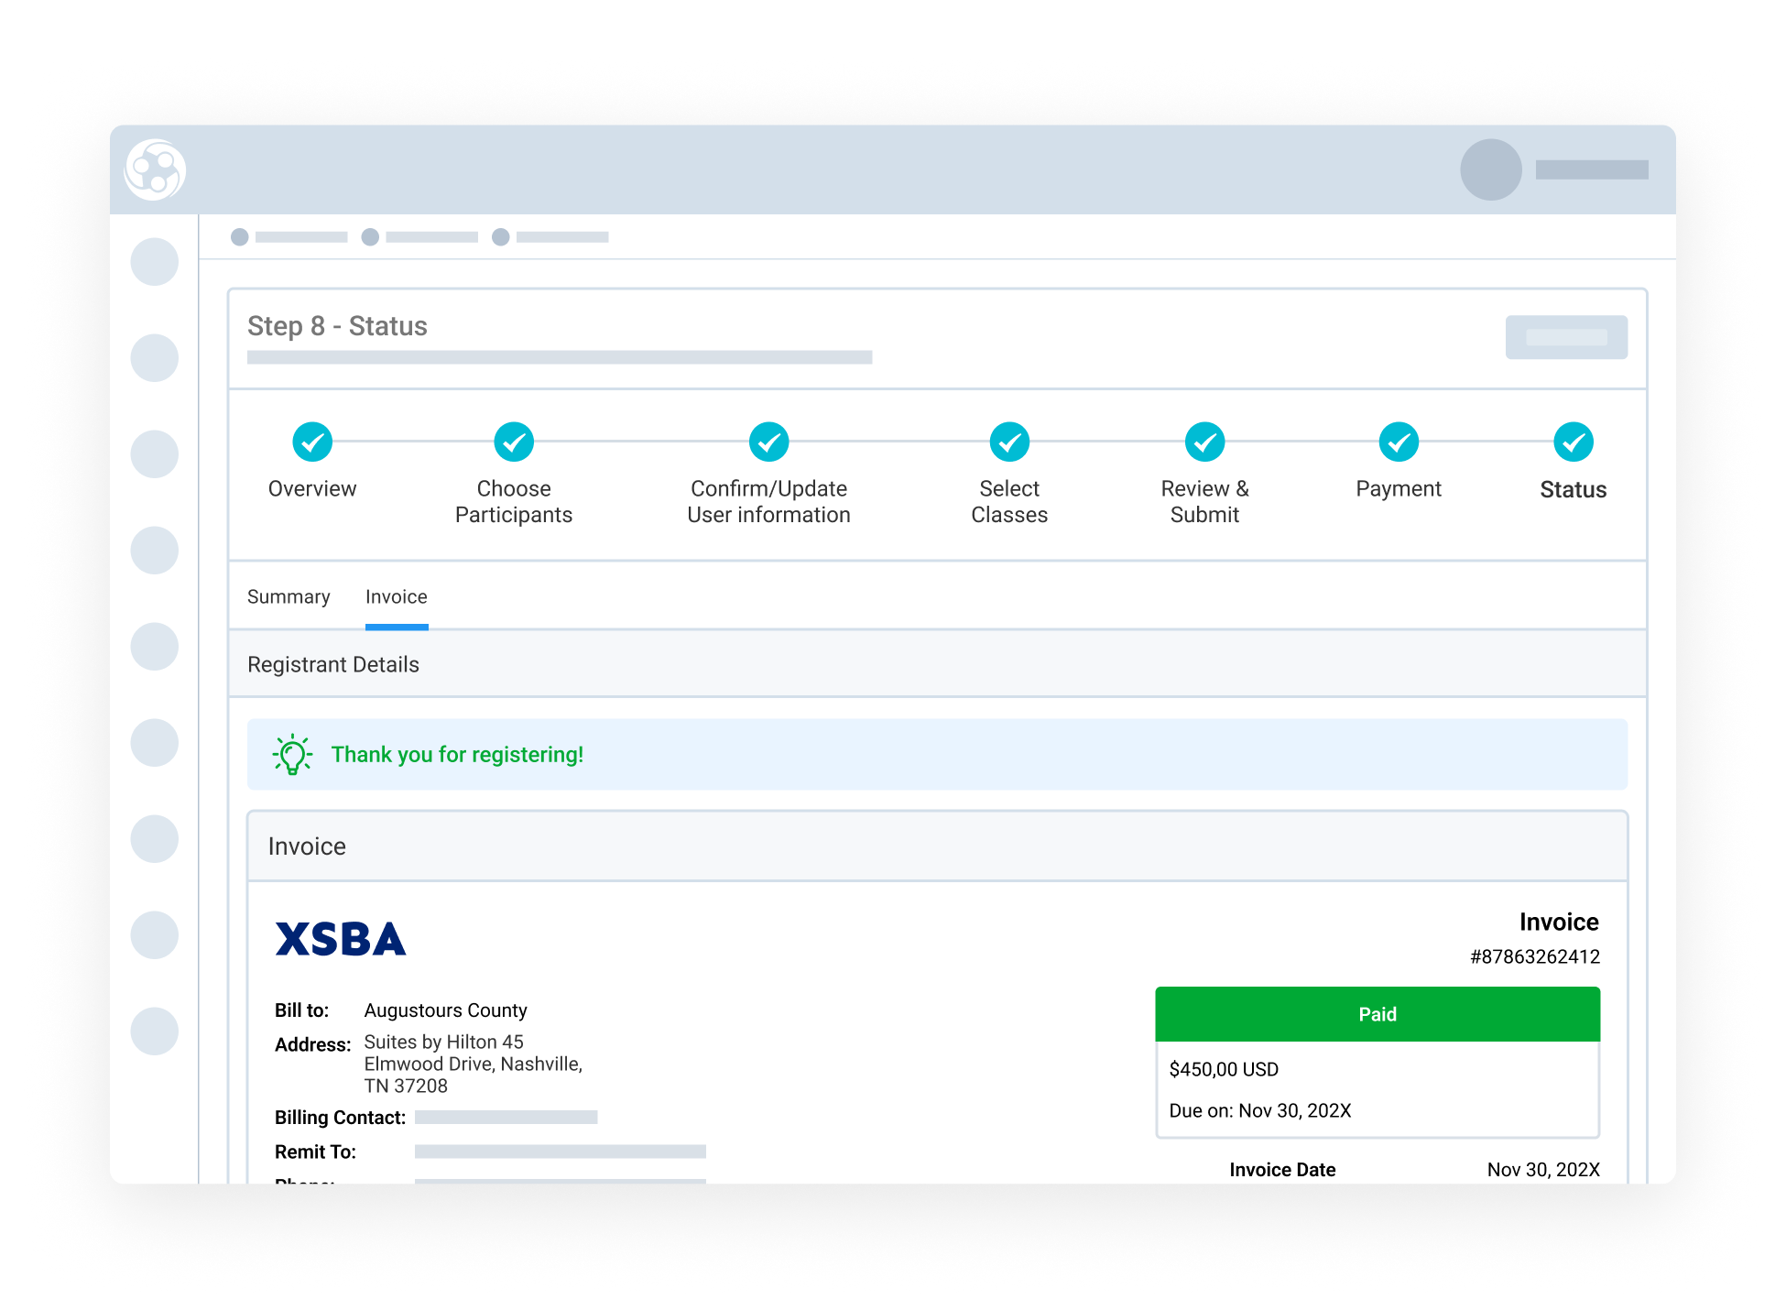Go to Review & Submit step checkmark
Screen dimensions: 1786x1310
point(1204,442)
